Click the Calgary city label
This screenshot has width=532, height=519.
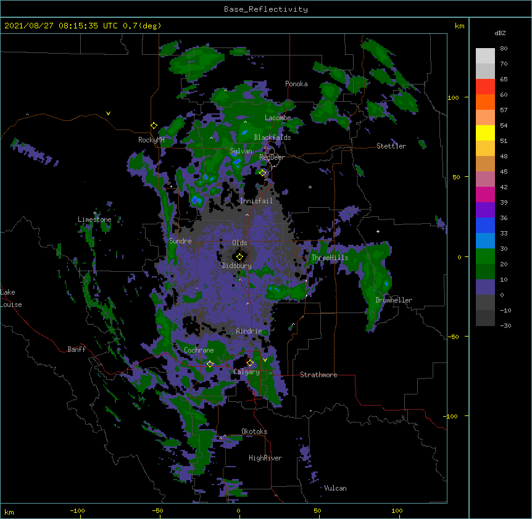pyautogui.click(x=246, y=372)
